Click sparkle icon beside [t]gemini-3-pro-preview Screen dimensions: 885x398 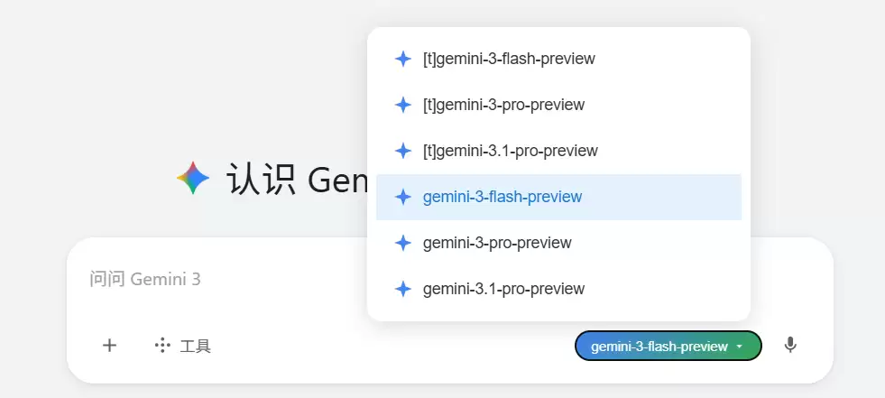[x=403, y=105]
